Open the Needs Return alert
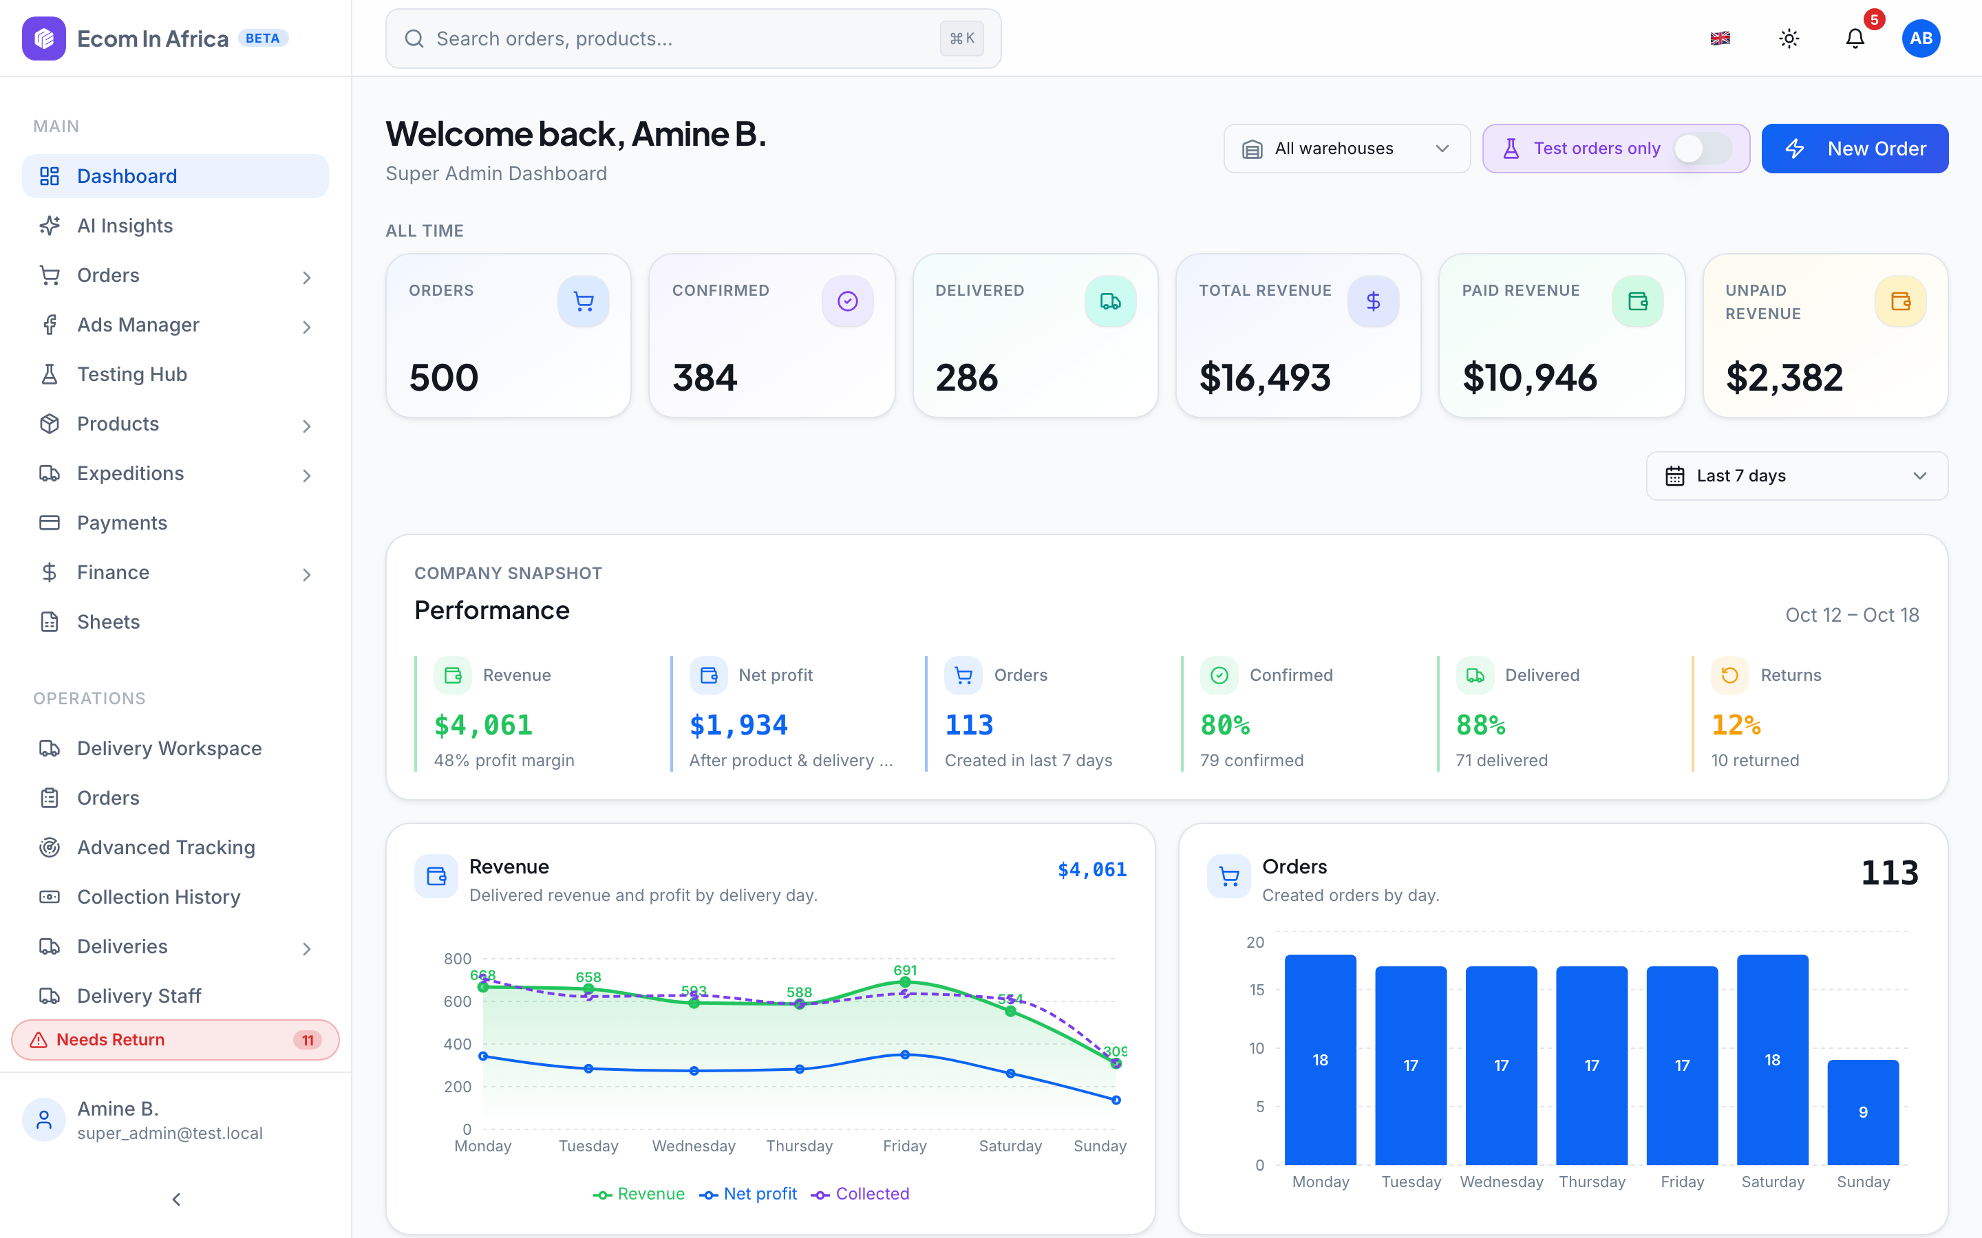Viewport: 1982px width, 1238px height. (x=175, y=1040)
